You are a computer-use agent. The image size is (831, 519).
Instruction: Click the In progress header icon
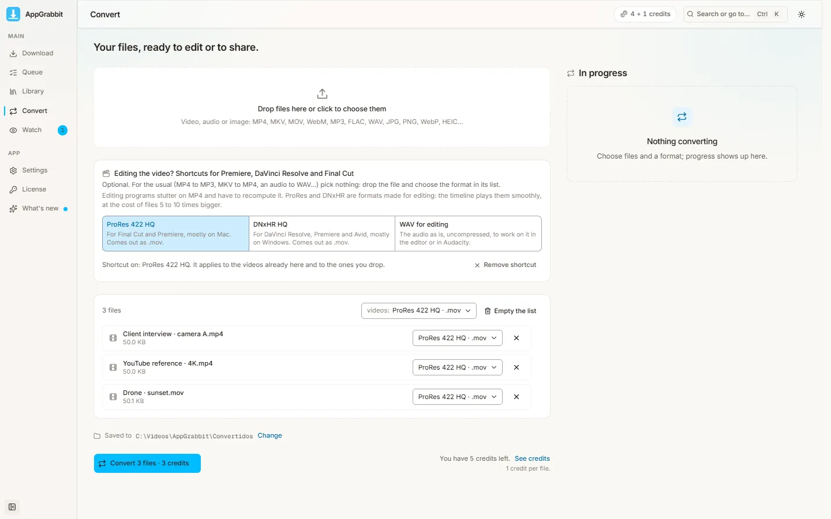point(571,73)
